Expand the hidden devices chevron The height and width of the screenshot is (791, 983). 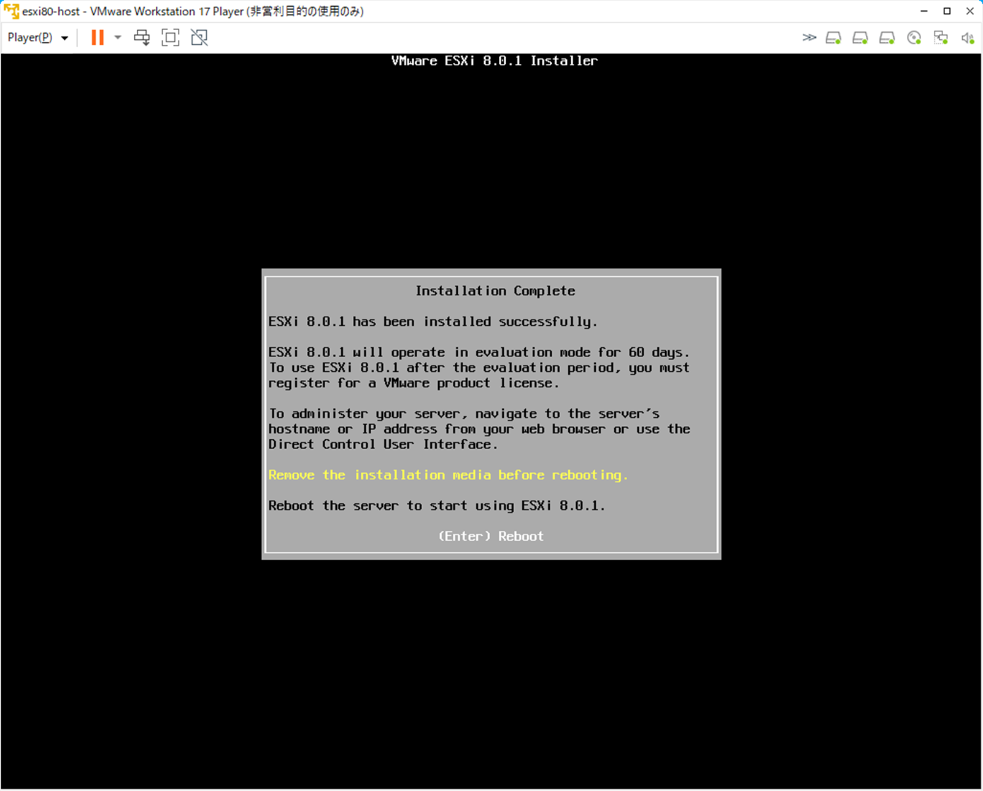(x=809, y=38)
